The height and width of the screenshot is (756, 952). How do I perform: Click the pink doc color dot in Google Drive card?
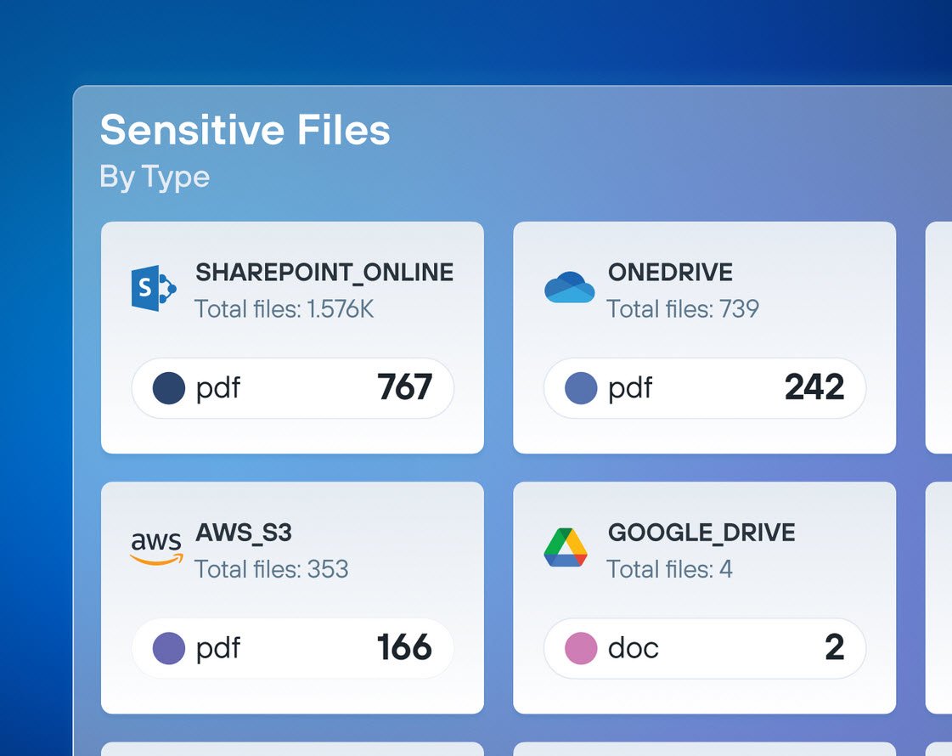click(x=581, y=648)
